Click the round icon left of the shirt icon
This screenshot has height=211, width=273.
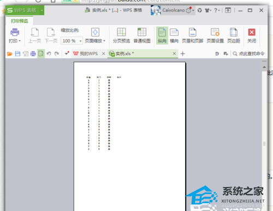pos(200,10)
